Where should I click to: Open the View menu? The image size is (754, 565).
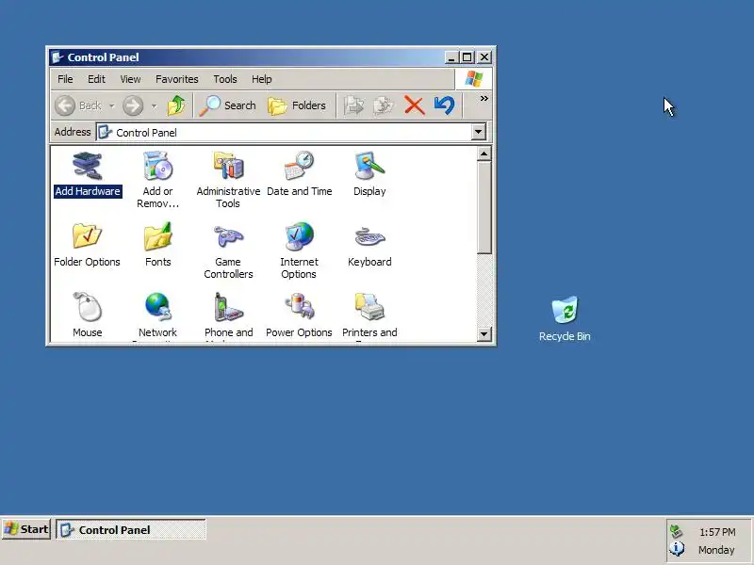(130, 79)
